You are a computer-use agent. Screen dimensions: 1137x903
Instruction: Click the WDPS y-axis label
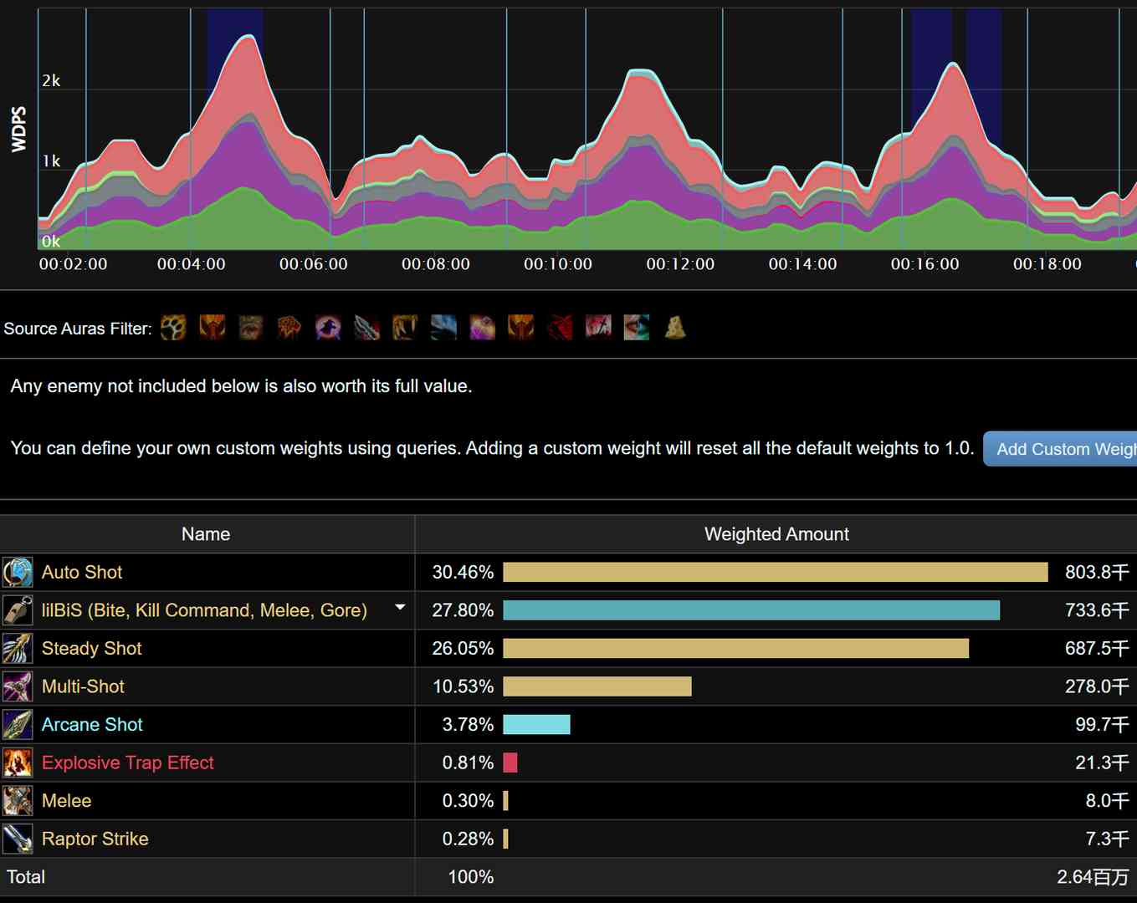coord(18,129)
